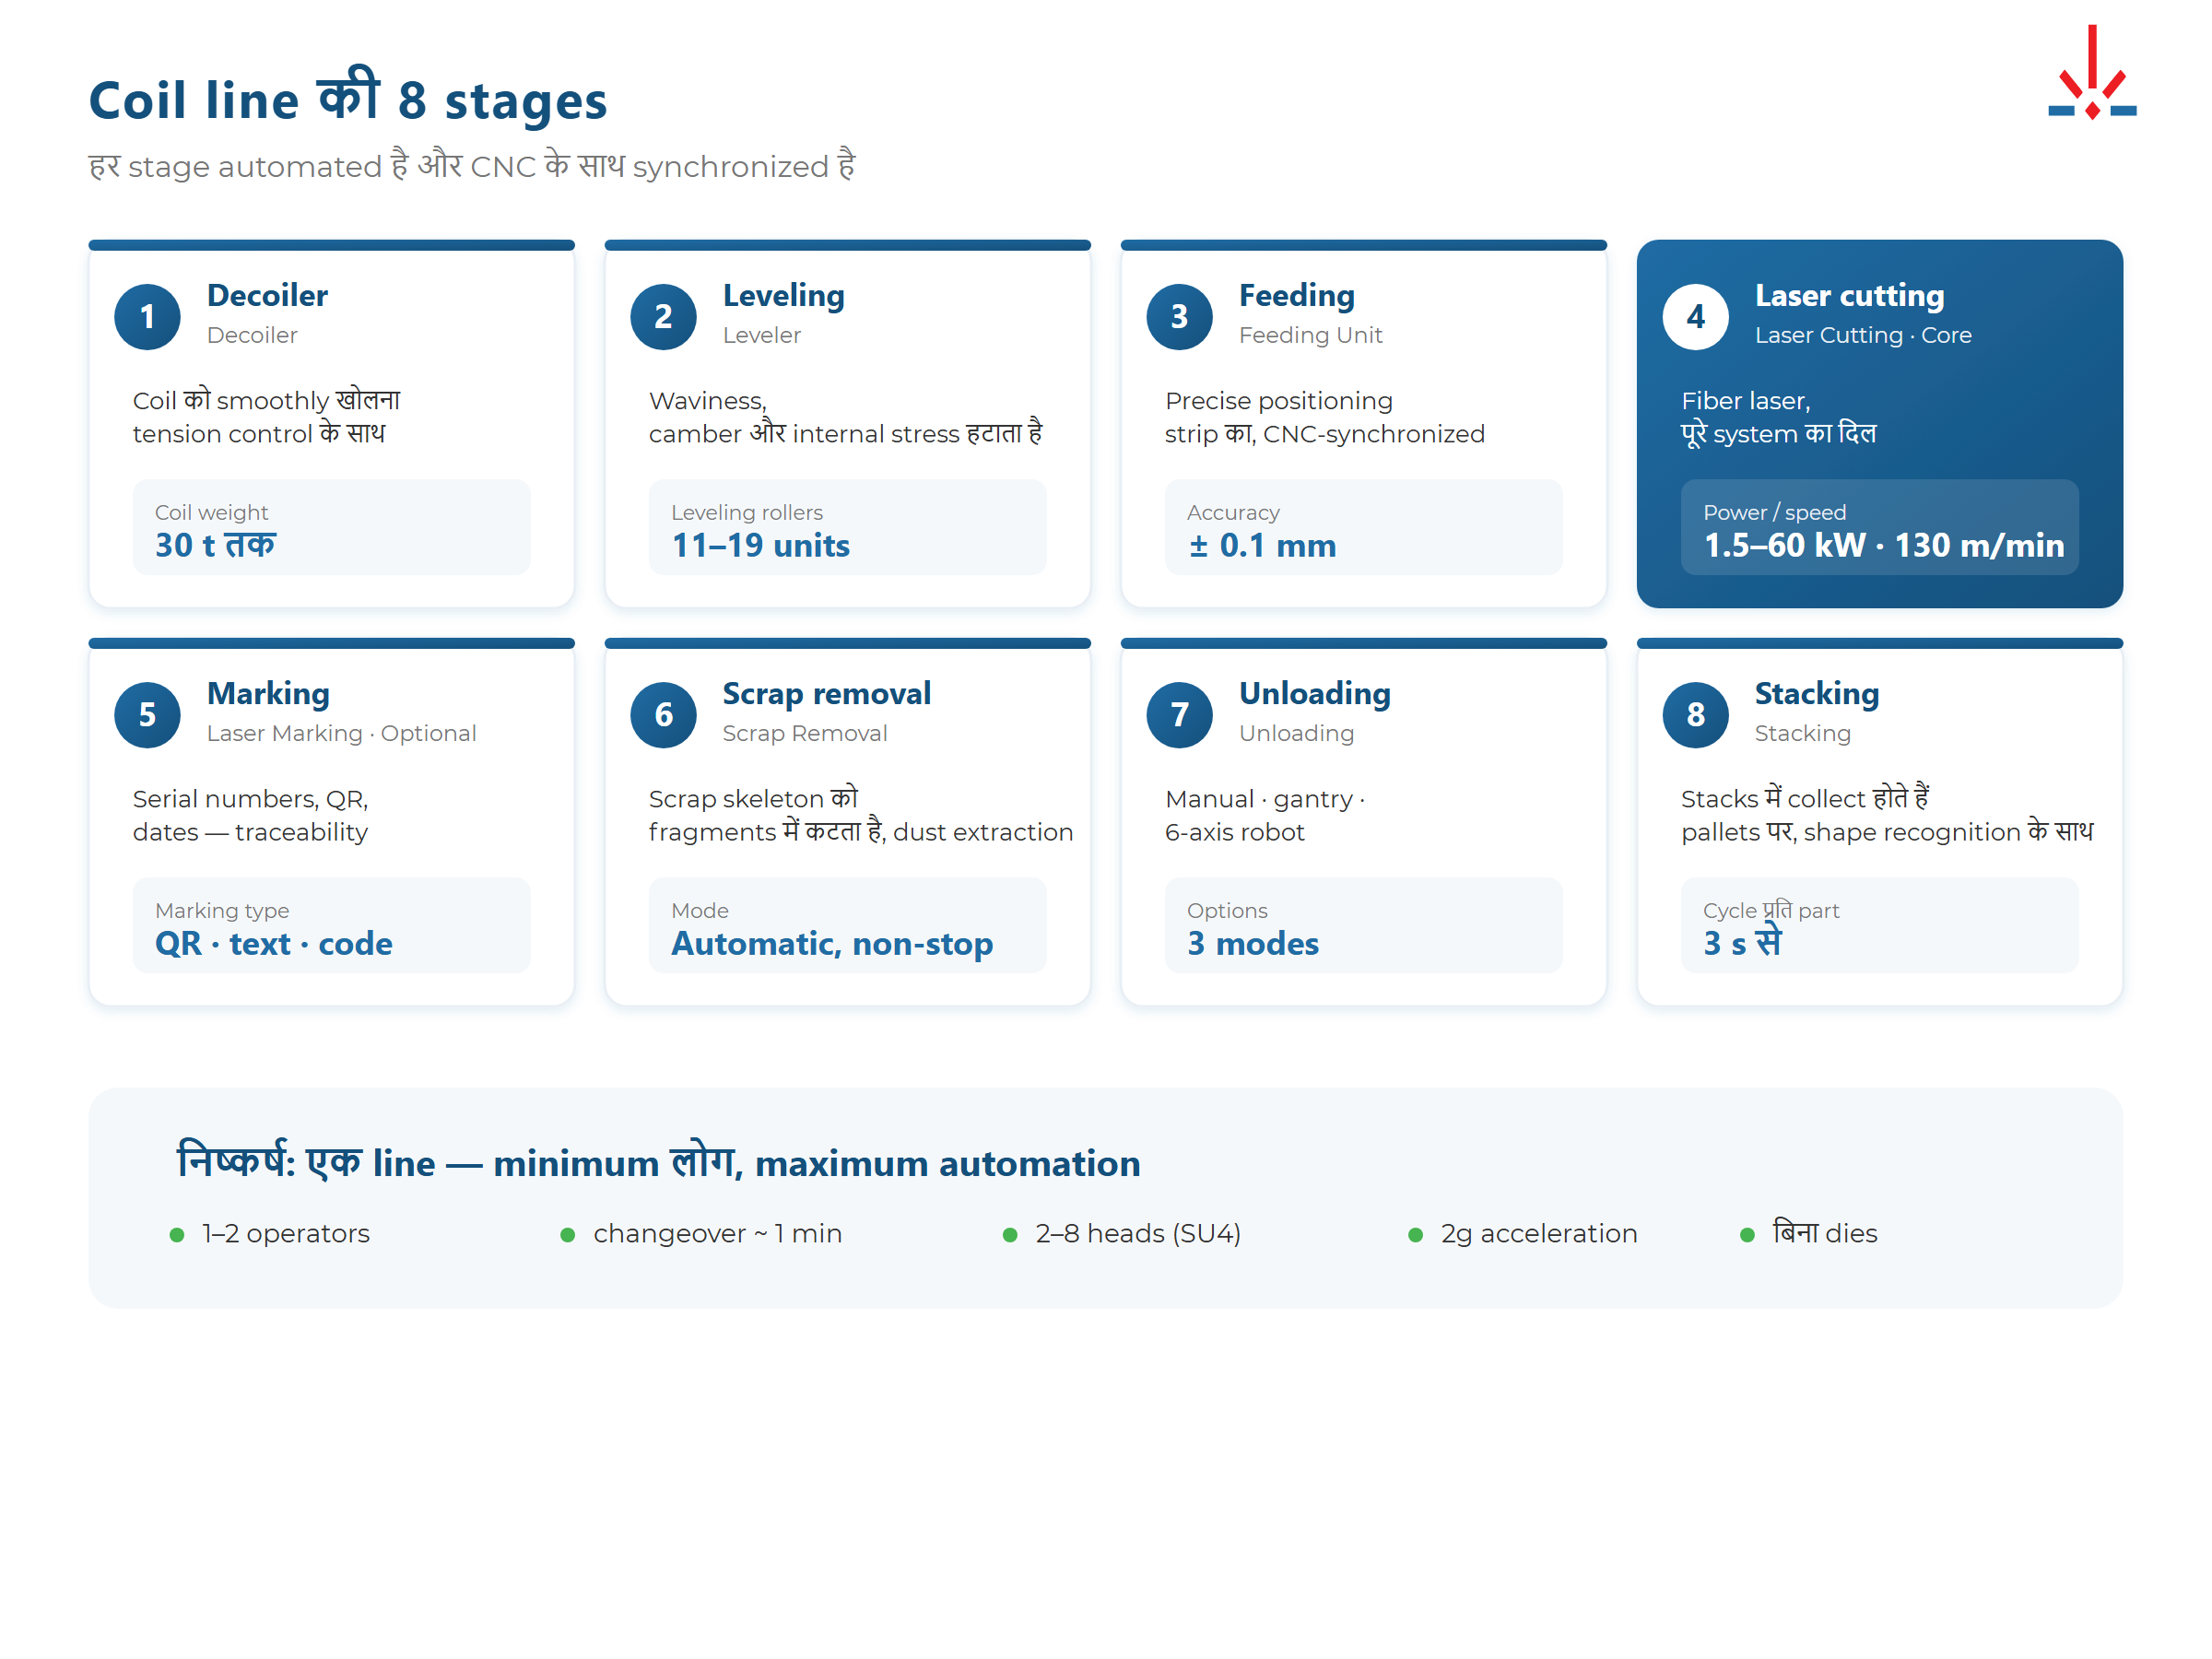Click the '30 t तक' coil weight value
The height and width of the screenshot is (1659, 2212).
click(x=215, y=545)
